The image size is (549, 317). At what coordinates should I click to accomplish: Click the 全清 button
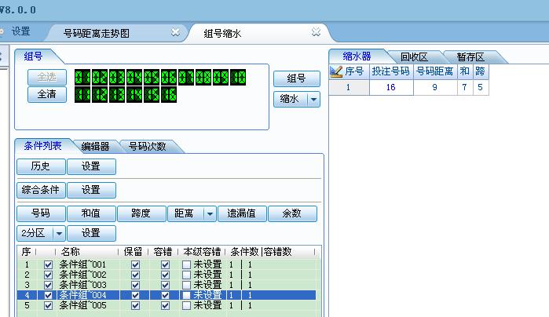coord(41,94)
